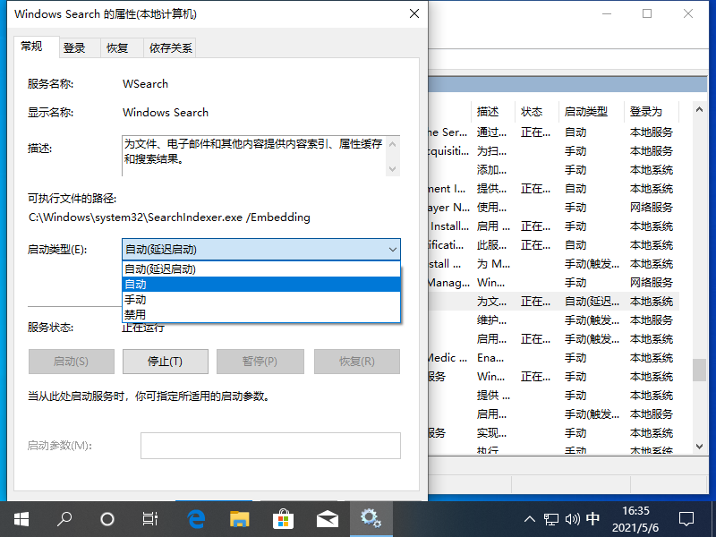Open Microsoft Store from the taskbar
The height and width of the screenshot is (537, 716).
click(x=283, y=518)
